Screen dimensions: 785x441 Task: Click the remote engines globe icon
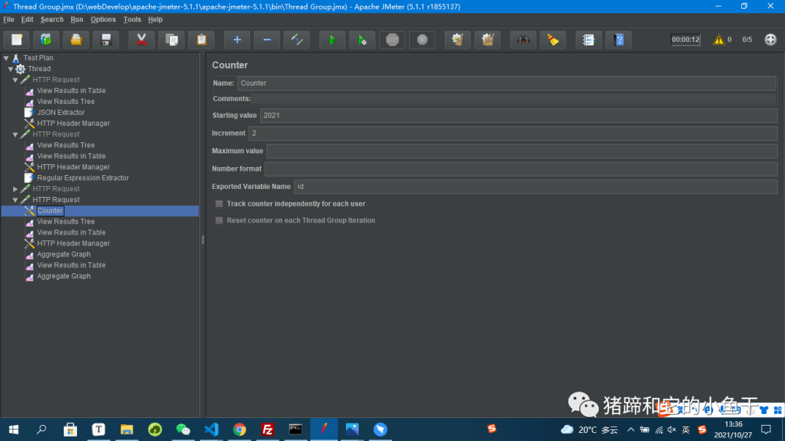pyautogui.click(x=770, y=39)
